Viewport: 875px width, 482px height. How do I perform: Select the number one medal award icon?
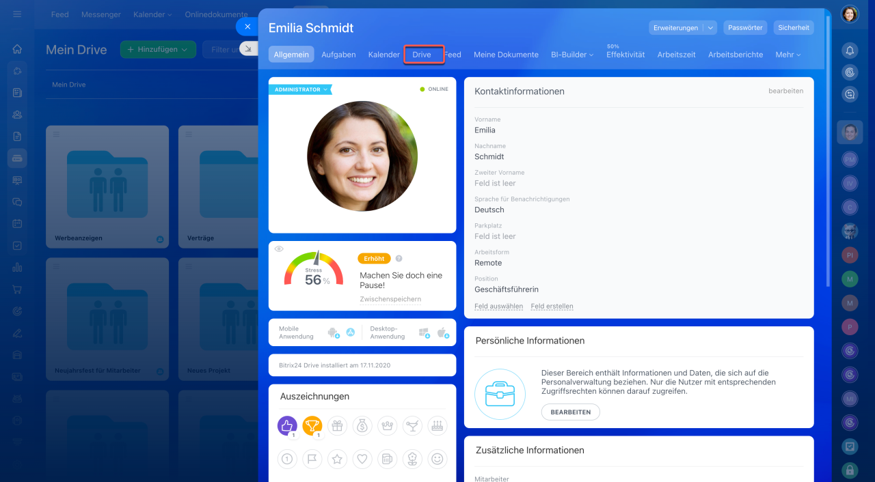point(287,459)
